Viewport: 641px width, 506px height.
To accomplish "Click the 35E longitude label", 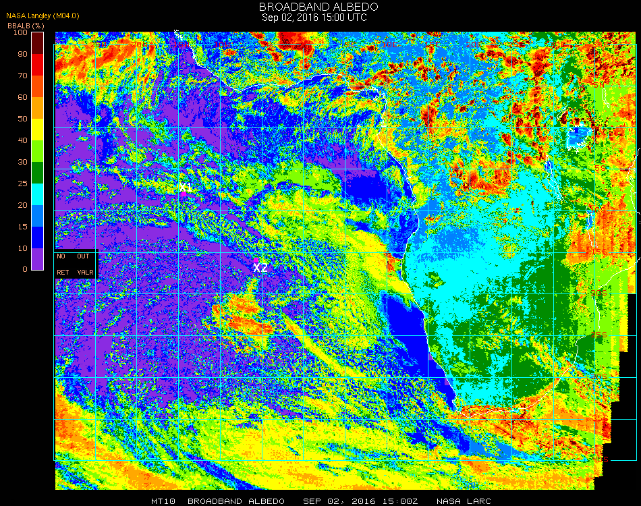I will point(599,44).
